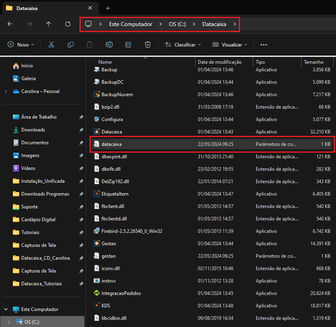Select the KDS application file
This screenshot has width=336, height=327.
point(106,305)
